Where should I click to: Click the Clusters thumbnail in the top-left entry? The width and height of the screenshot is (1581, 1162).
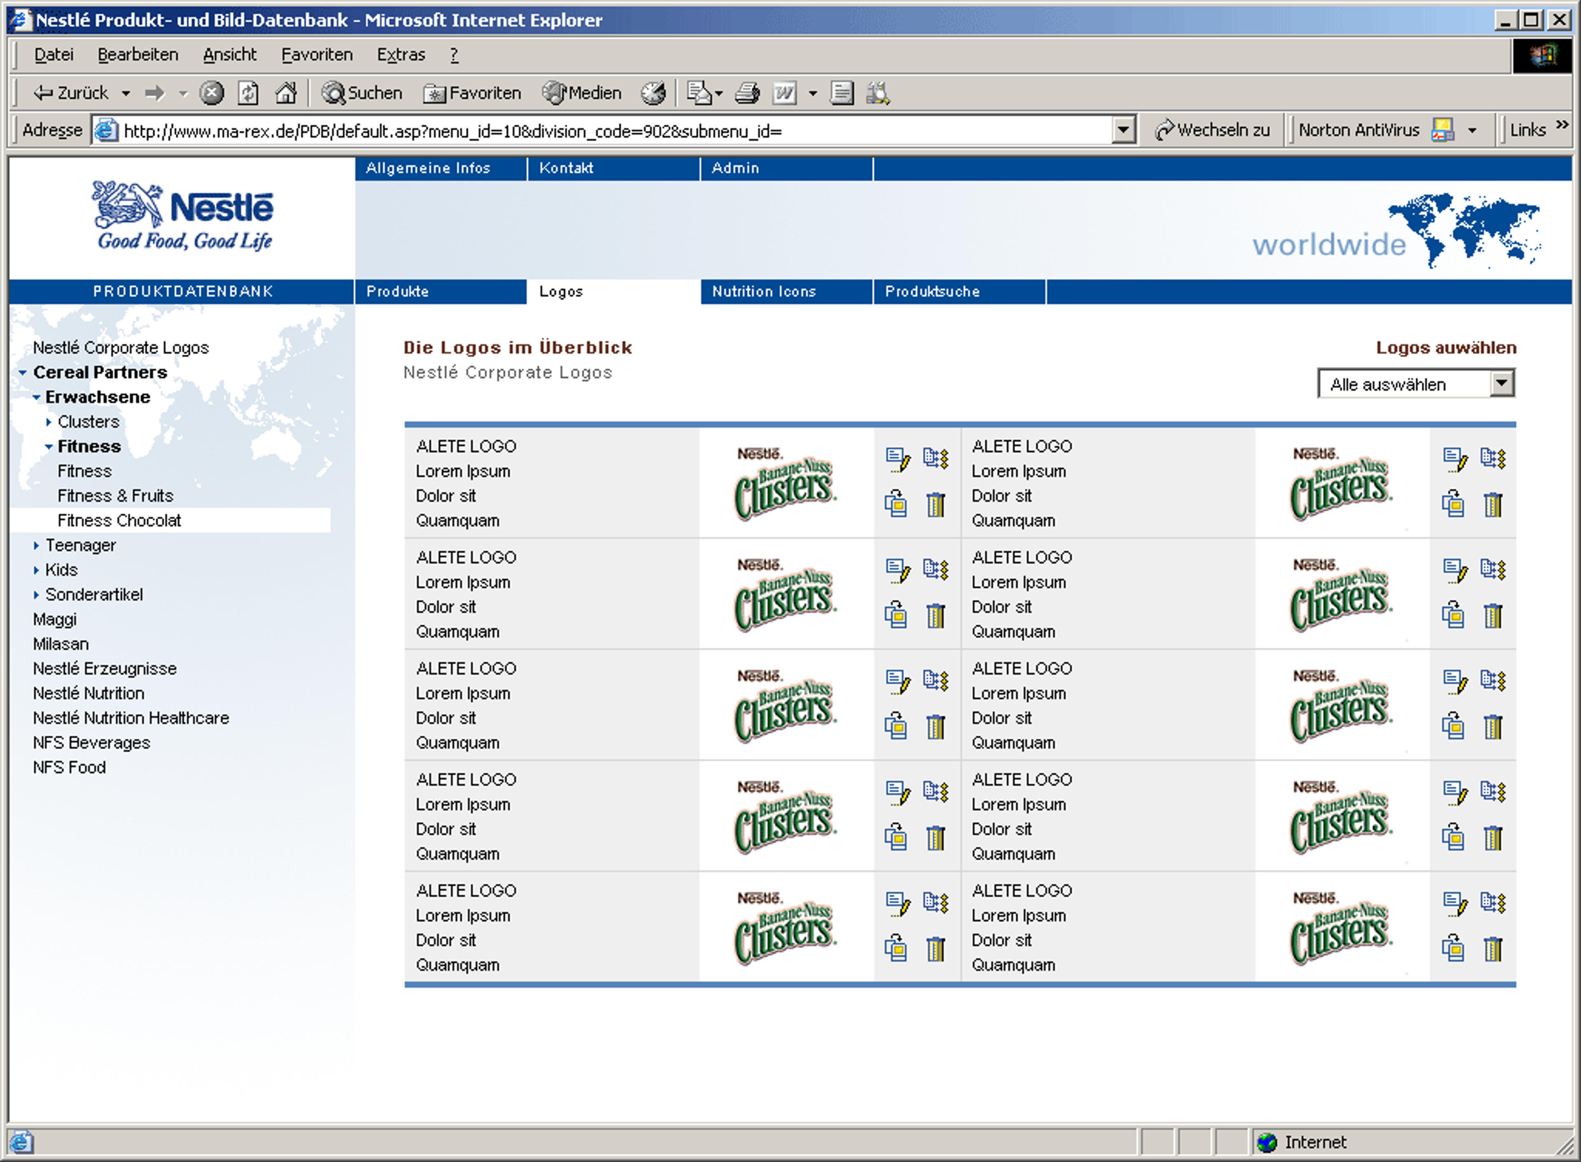click(x=786, y=483)
